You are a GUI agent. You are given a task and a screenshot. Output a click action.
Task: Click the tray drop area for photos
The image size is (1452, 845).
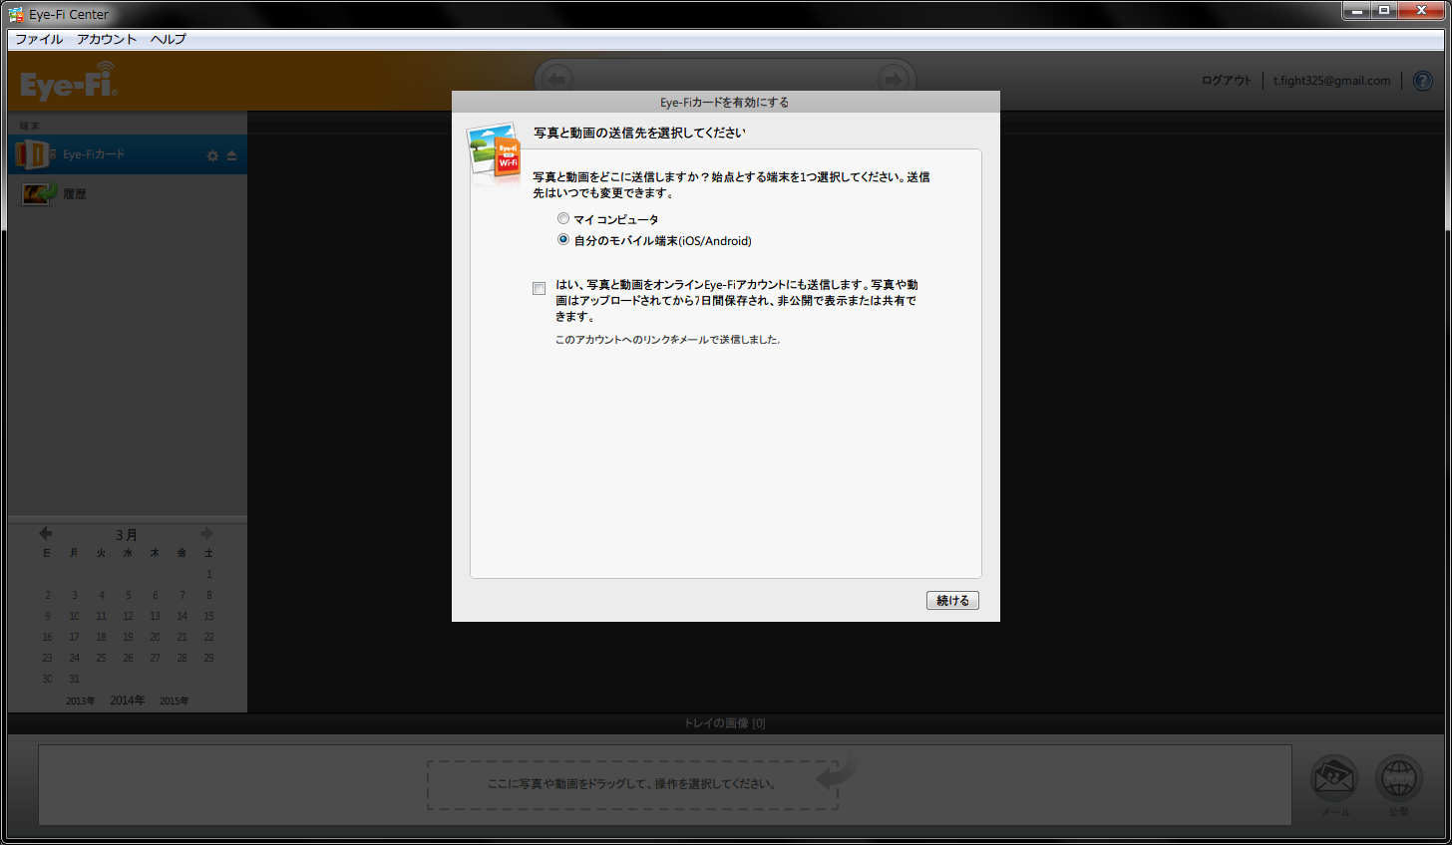click(632, 784)
